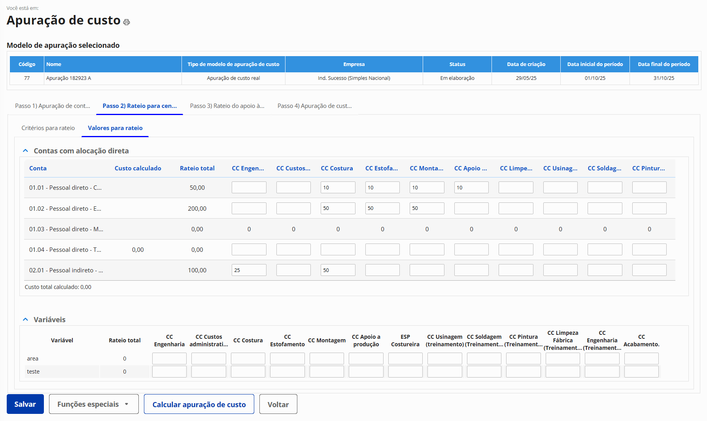
Task: Click CC Engenharia field in area row
Action: click(169, 359)
